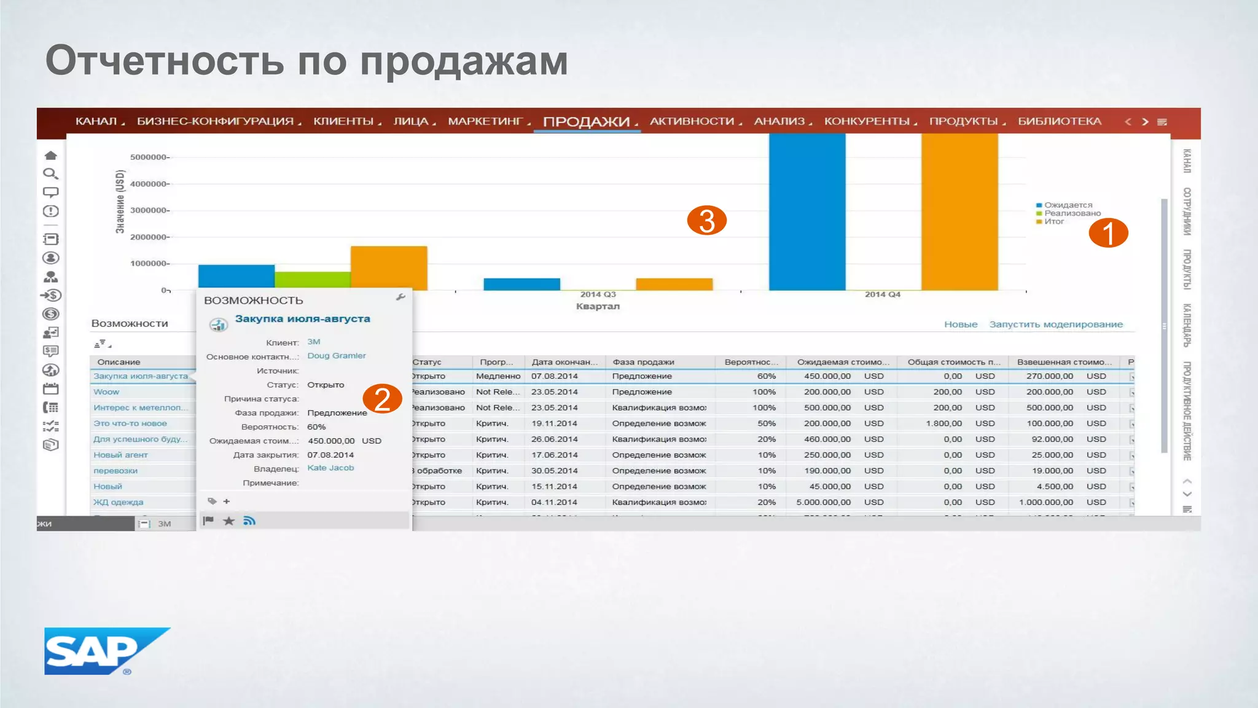Click the orange 2014 Q4 Итог bar
Screen dimensions: 1258x708
[x=959, y=212]
